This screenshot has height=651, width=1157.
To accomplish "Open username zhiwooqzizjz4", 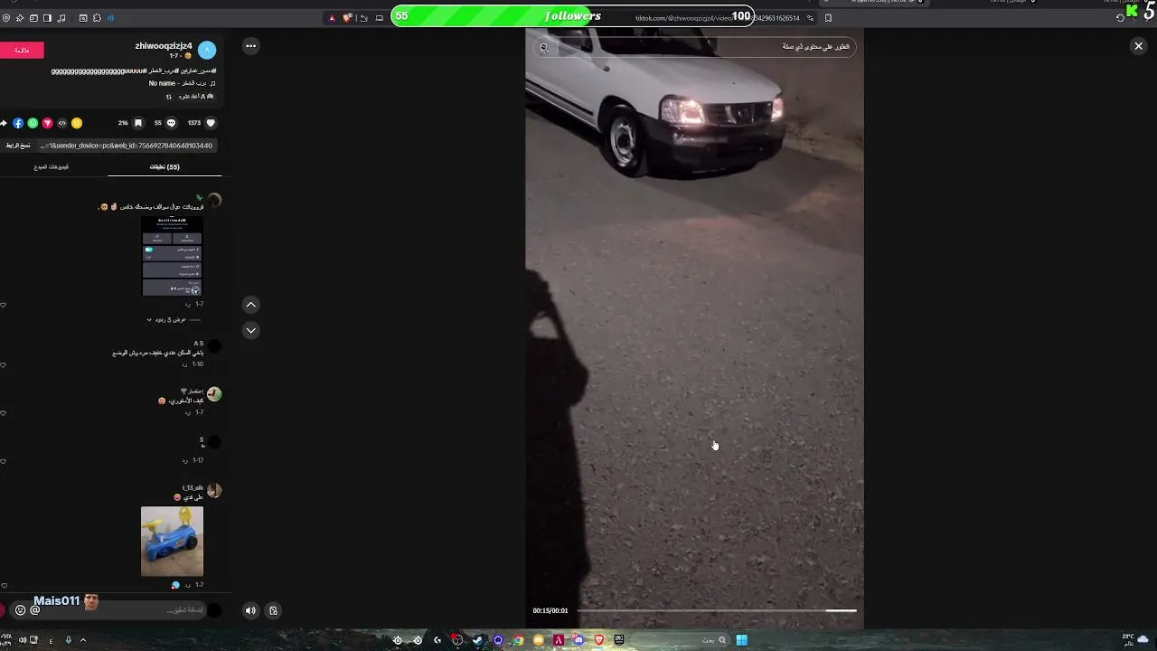I will pos(164,46).
